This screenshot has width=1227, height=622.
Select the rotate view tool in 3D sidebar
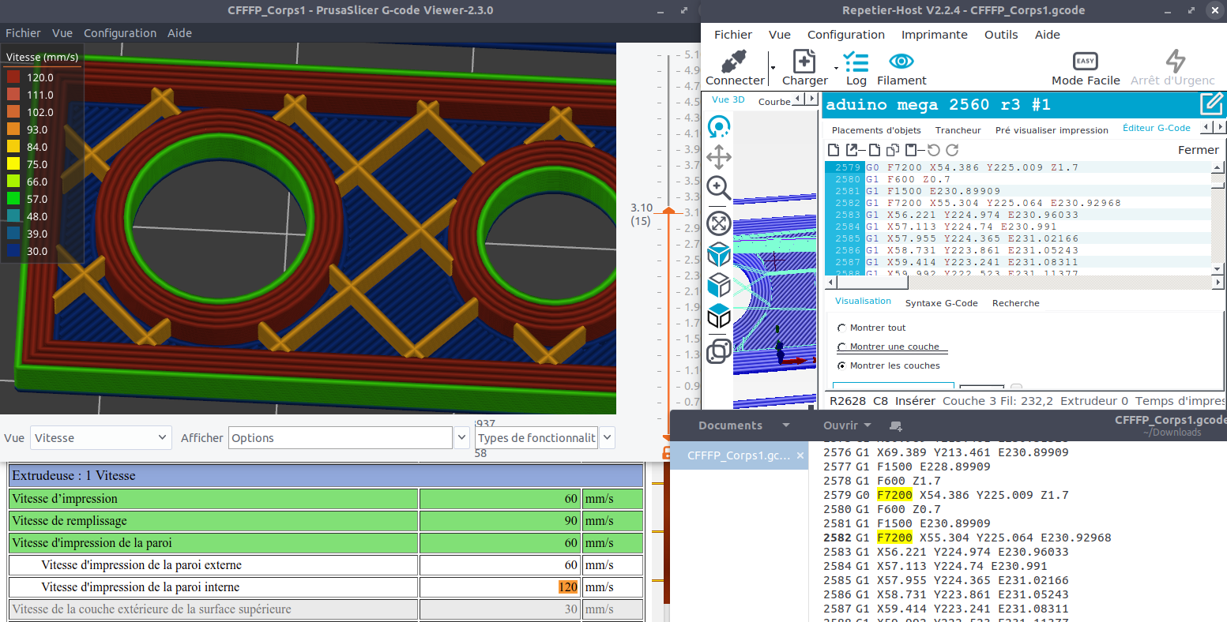pyautogui.click(x=718, y=127)
